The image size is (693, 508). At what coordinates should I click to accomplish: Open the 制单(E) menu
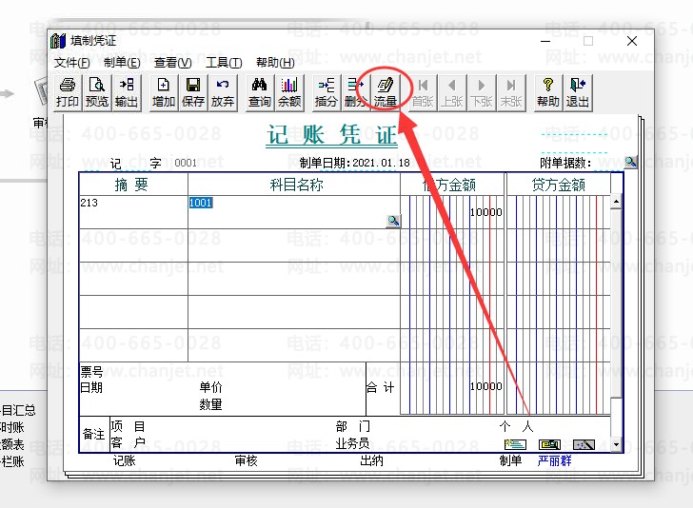tap(122, 63)
